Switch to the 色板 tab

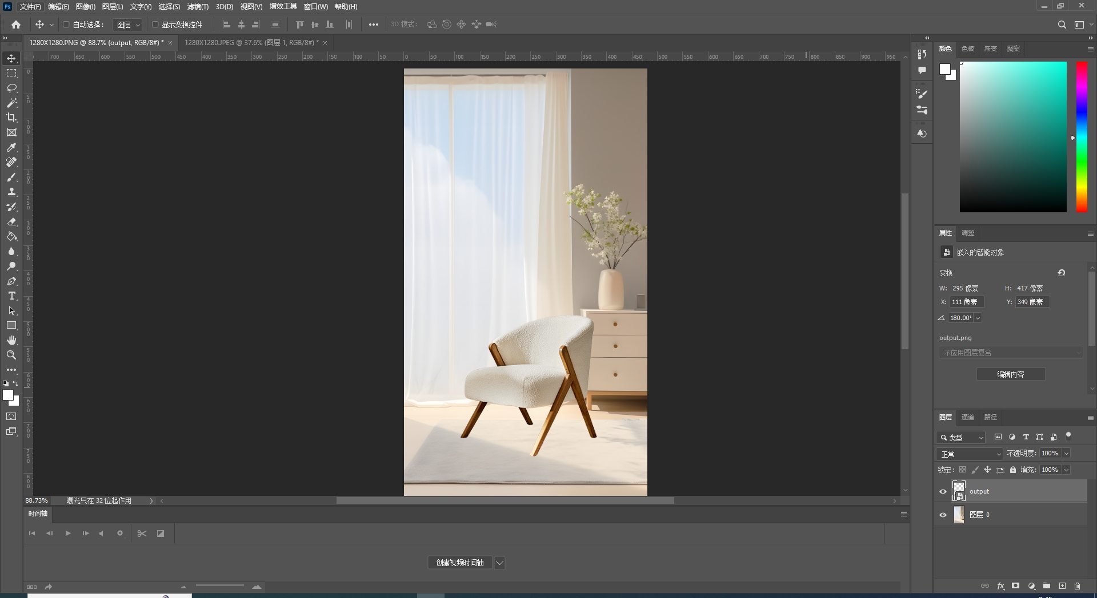(x=968, y=49)
